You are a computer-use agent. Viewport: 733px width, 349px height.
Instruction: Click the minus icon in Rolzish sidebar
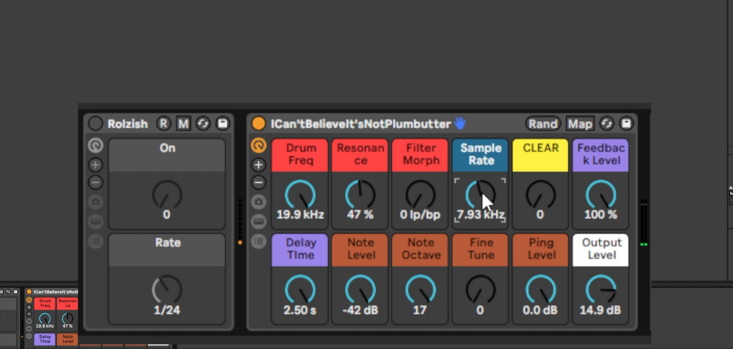[96, 182]
